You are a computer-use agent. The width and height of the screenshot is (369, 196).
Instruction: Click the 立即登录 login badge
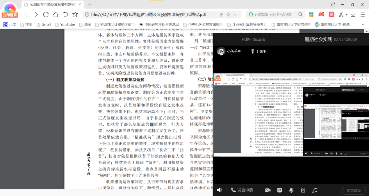[10, 15]
